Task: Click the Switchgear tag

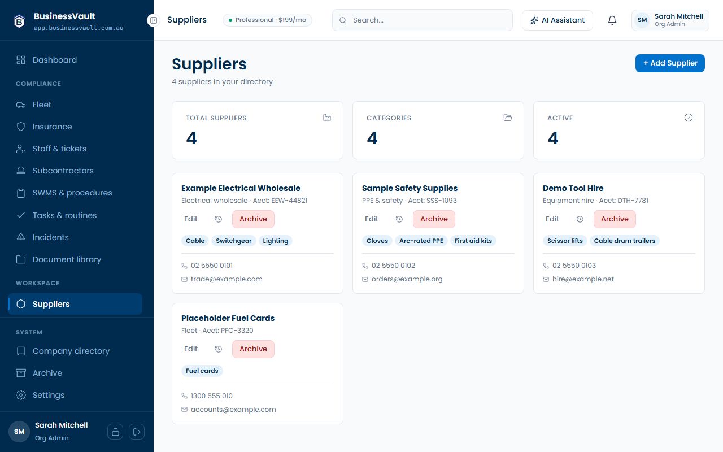Action: [x=234, y=241]
